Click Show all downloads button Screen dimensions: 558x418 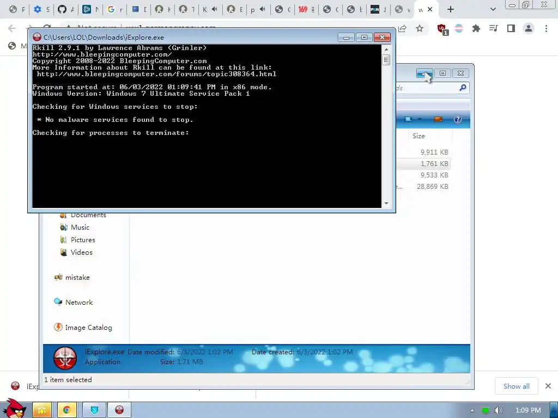pyautogui.click(x=517, y=386)
